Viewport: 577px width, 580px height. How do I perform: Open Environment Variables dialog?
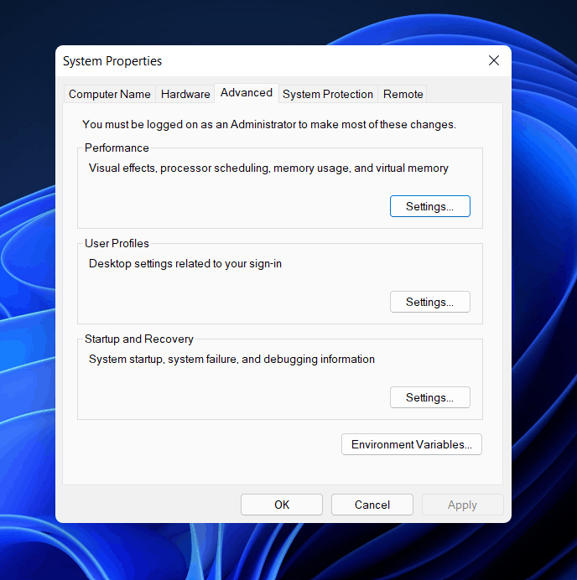tap(412, 444)
